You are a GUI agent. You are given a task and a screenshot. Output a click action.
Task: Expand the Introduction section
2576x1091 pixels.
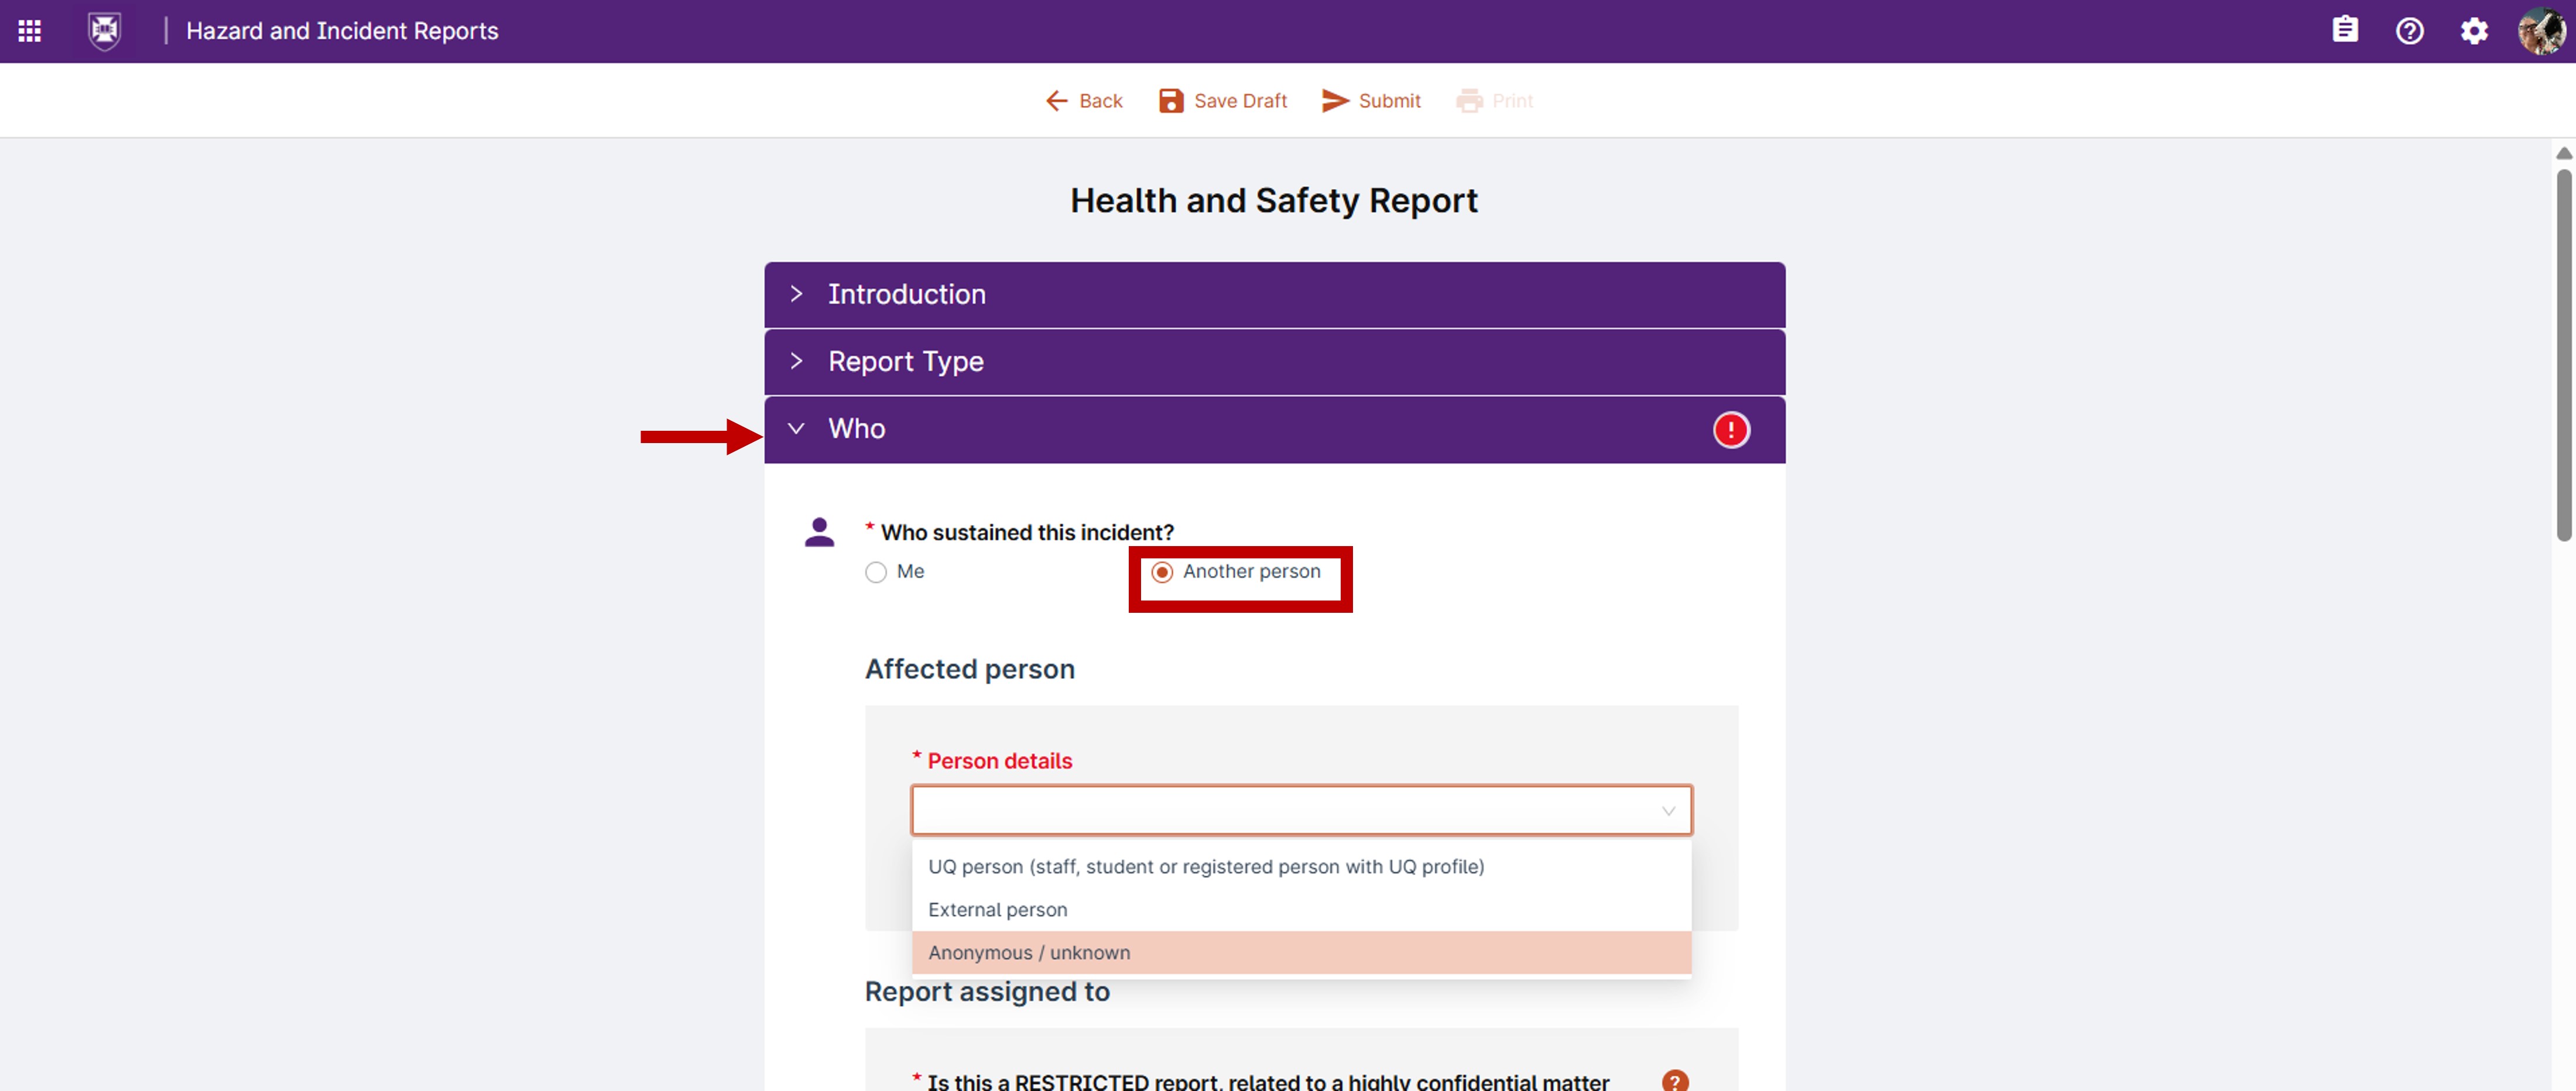1274,295
